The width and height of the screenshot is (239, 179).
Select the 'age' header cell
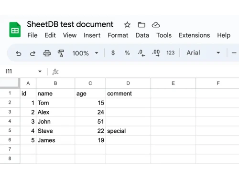[90, 94]
